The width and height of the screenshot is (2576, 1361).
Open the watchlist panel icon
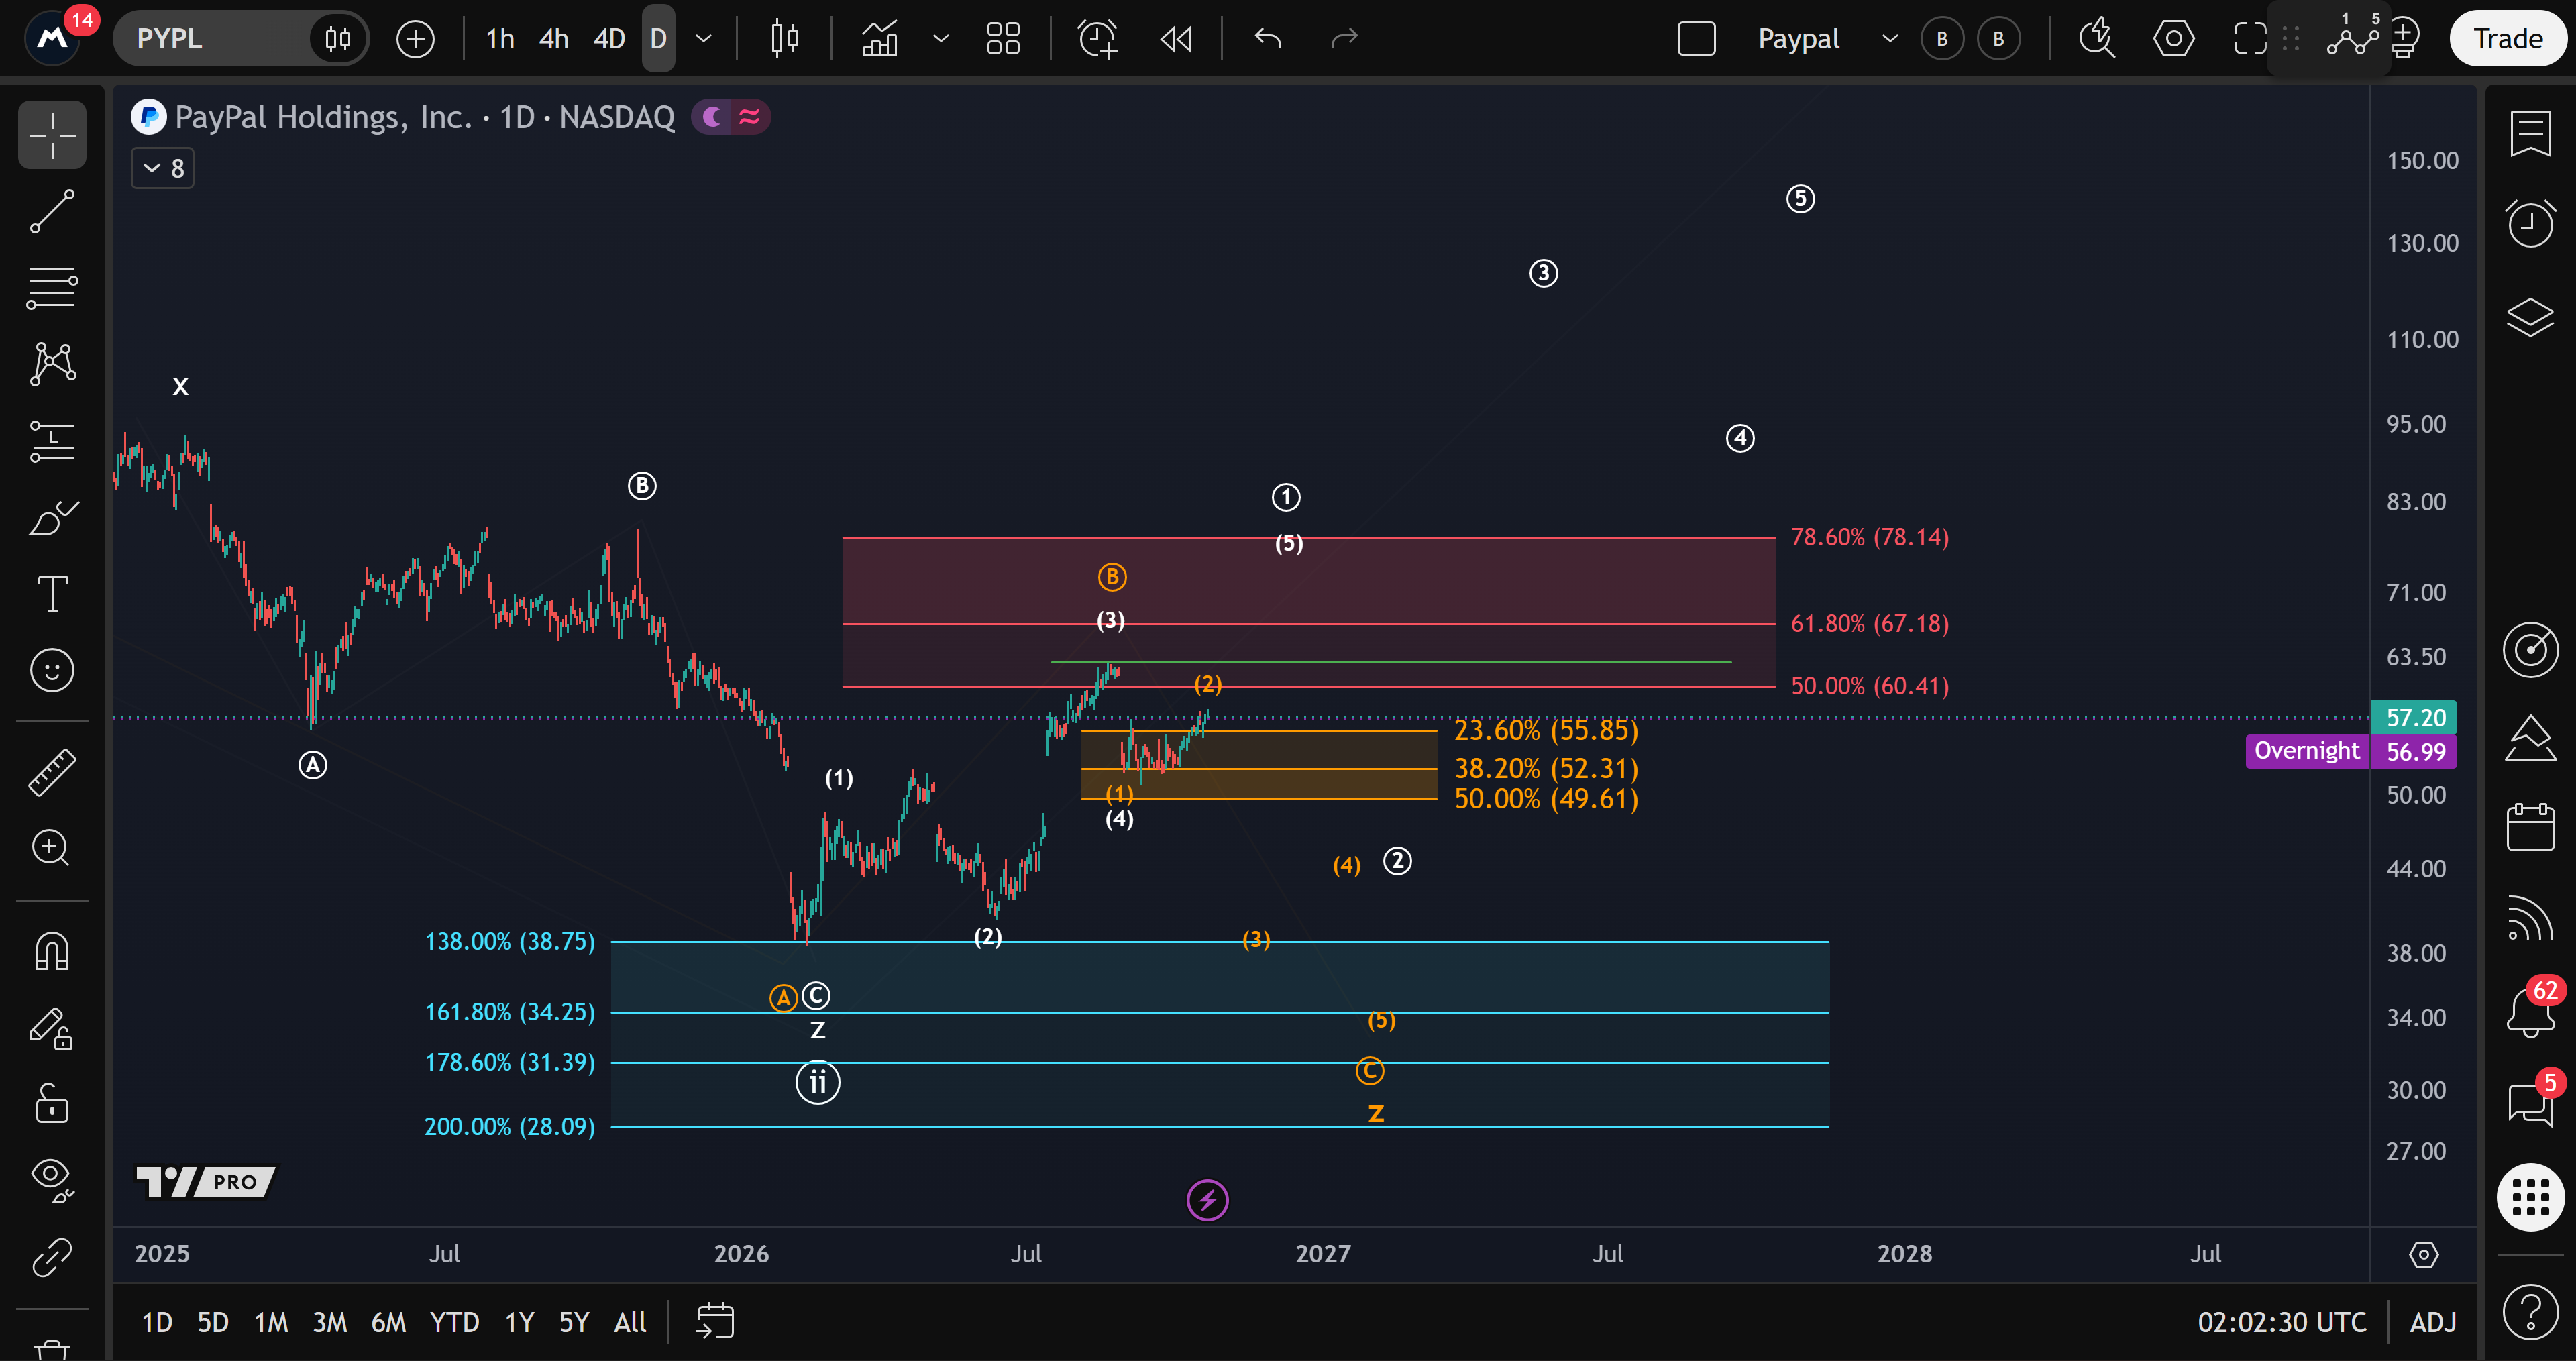click(2530, 134)
